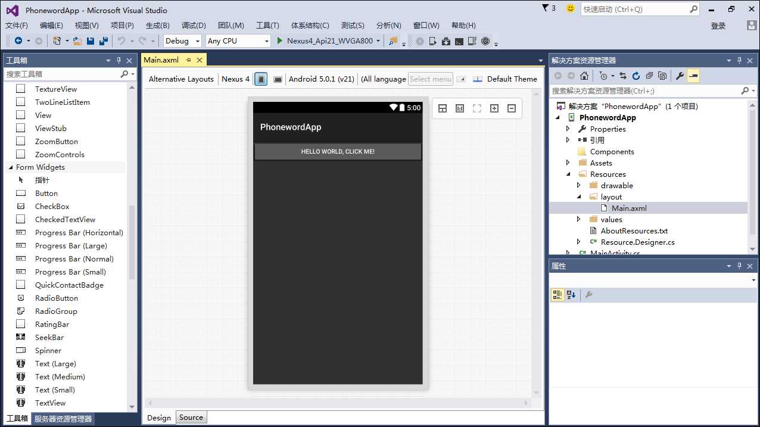
Task: Click the HELLO WORLD, CLICK ME! button
Action: click(338, 152)
